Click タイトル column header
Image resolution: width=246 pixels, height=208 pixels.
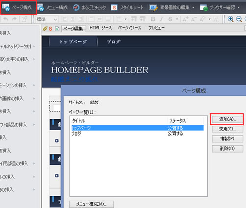(78, 121)
